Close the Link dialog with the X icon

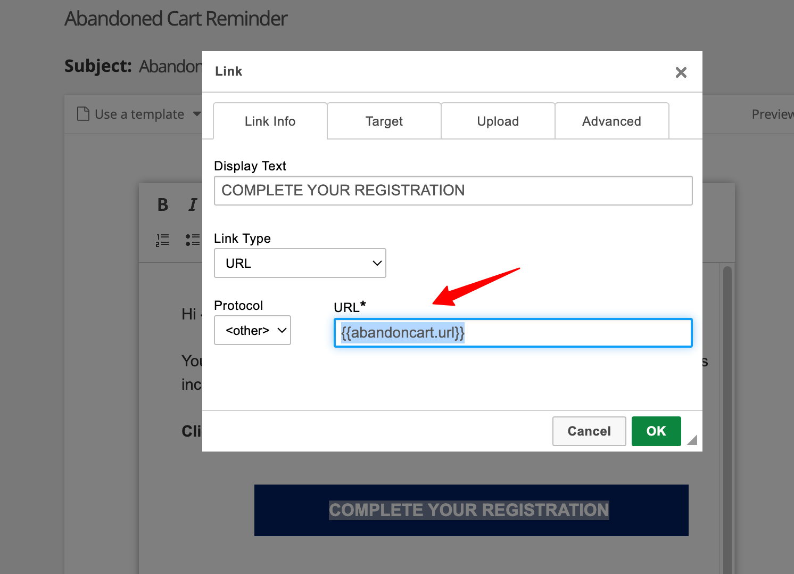[x=681, y=72]
